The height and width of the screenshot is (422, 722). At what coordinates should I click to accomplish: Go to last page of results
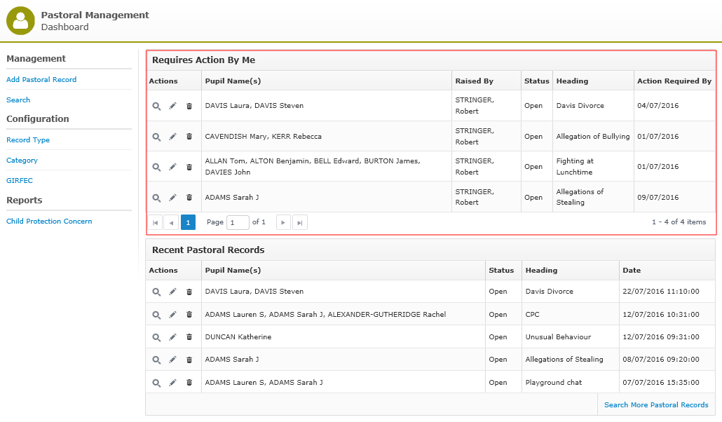(x=300, y=222)
